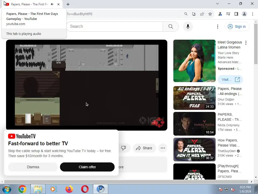Open the PAPERS, PLEASE - Th... video title
258x194 pixels.
tap(230, 117)
